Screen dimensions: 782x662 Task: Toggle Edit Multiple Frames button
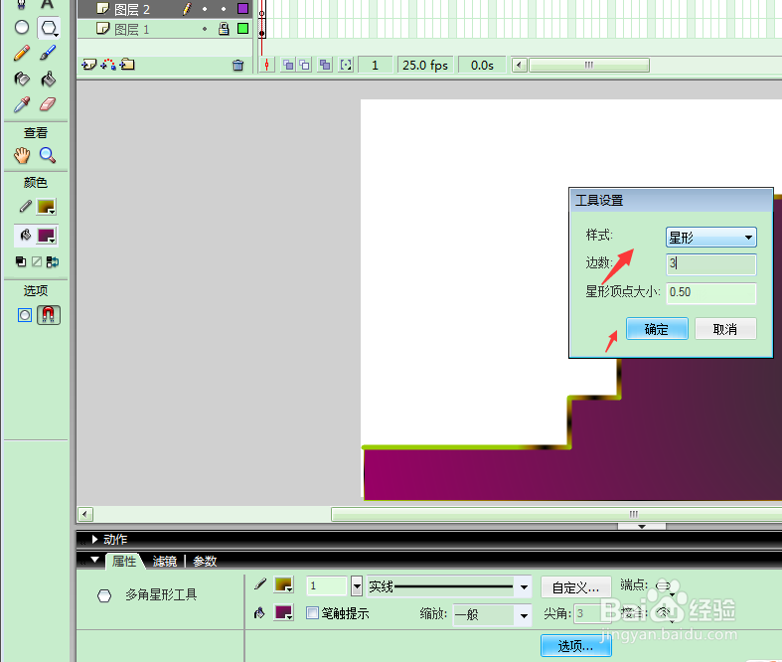click(325, 65)
